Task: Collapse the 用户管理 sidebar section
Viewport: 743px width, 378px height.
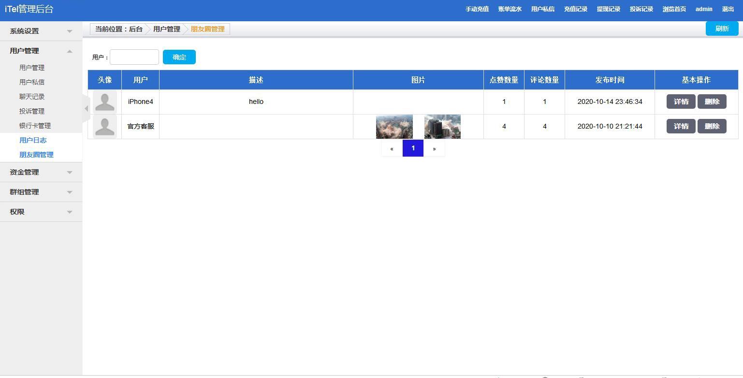Action: tap(41, 51)
